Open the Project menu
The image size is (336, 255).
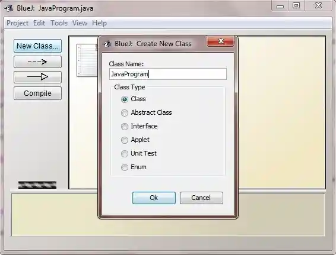click(x=17, y=23)
